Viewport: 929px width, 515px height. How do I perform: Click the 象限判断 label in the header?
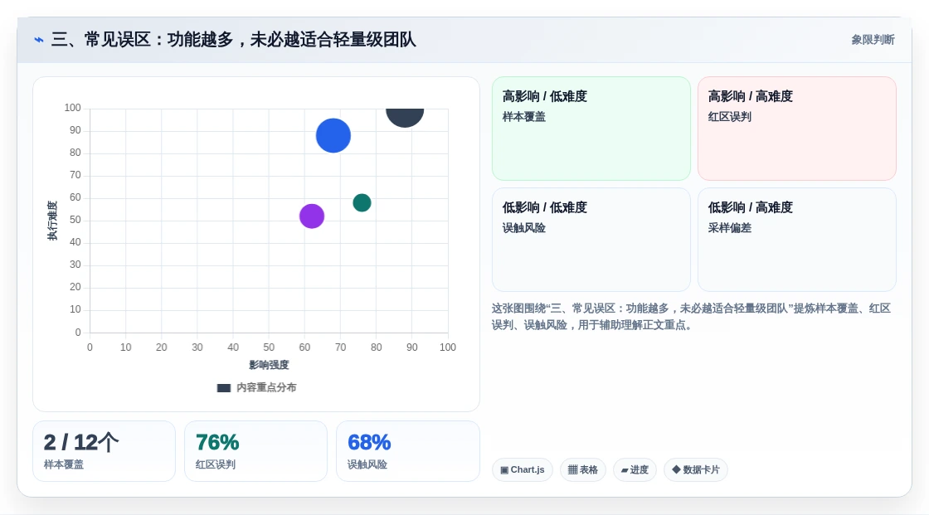(873, 40)
